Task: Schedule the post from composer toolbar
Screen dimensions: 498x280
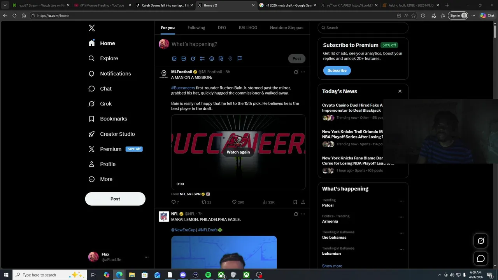Action: (x=221, y=59)
